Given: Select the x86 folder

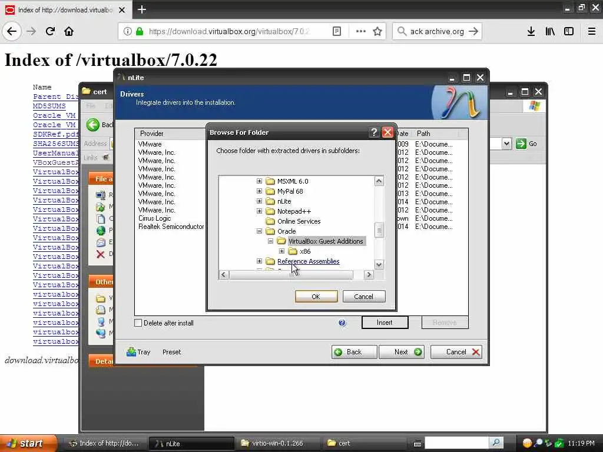Looking at the screenshot, I should 305,251.
